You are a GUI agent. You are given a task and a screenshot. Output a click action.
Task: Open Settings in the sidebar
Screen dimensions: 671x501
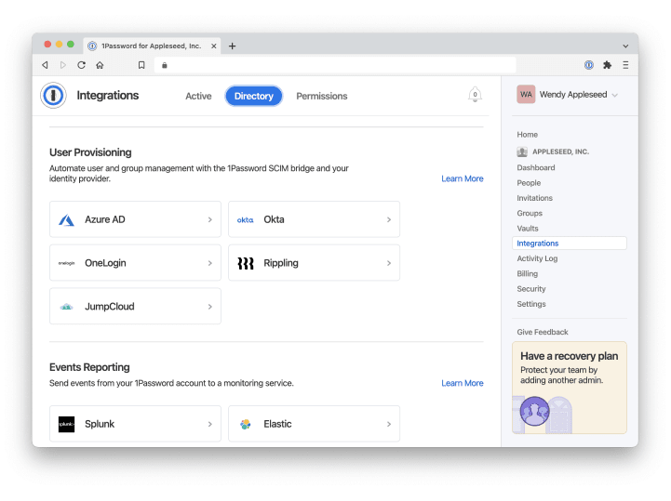531,304
